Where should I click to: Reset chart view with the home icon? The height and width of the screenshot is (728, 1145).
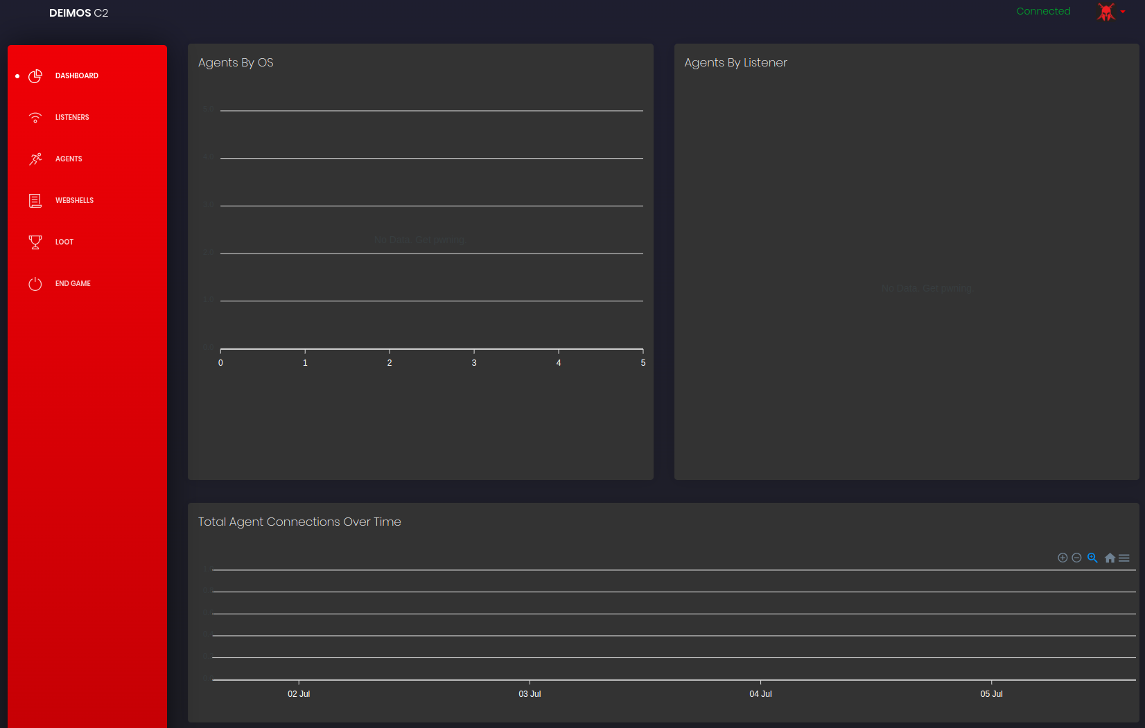(1109, 558)
